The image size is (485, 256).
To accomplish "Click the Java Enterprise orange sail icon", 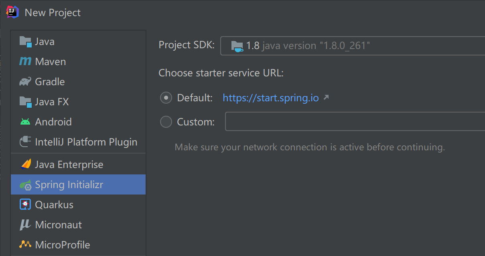I will pos(25,164).
